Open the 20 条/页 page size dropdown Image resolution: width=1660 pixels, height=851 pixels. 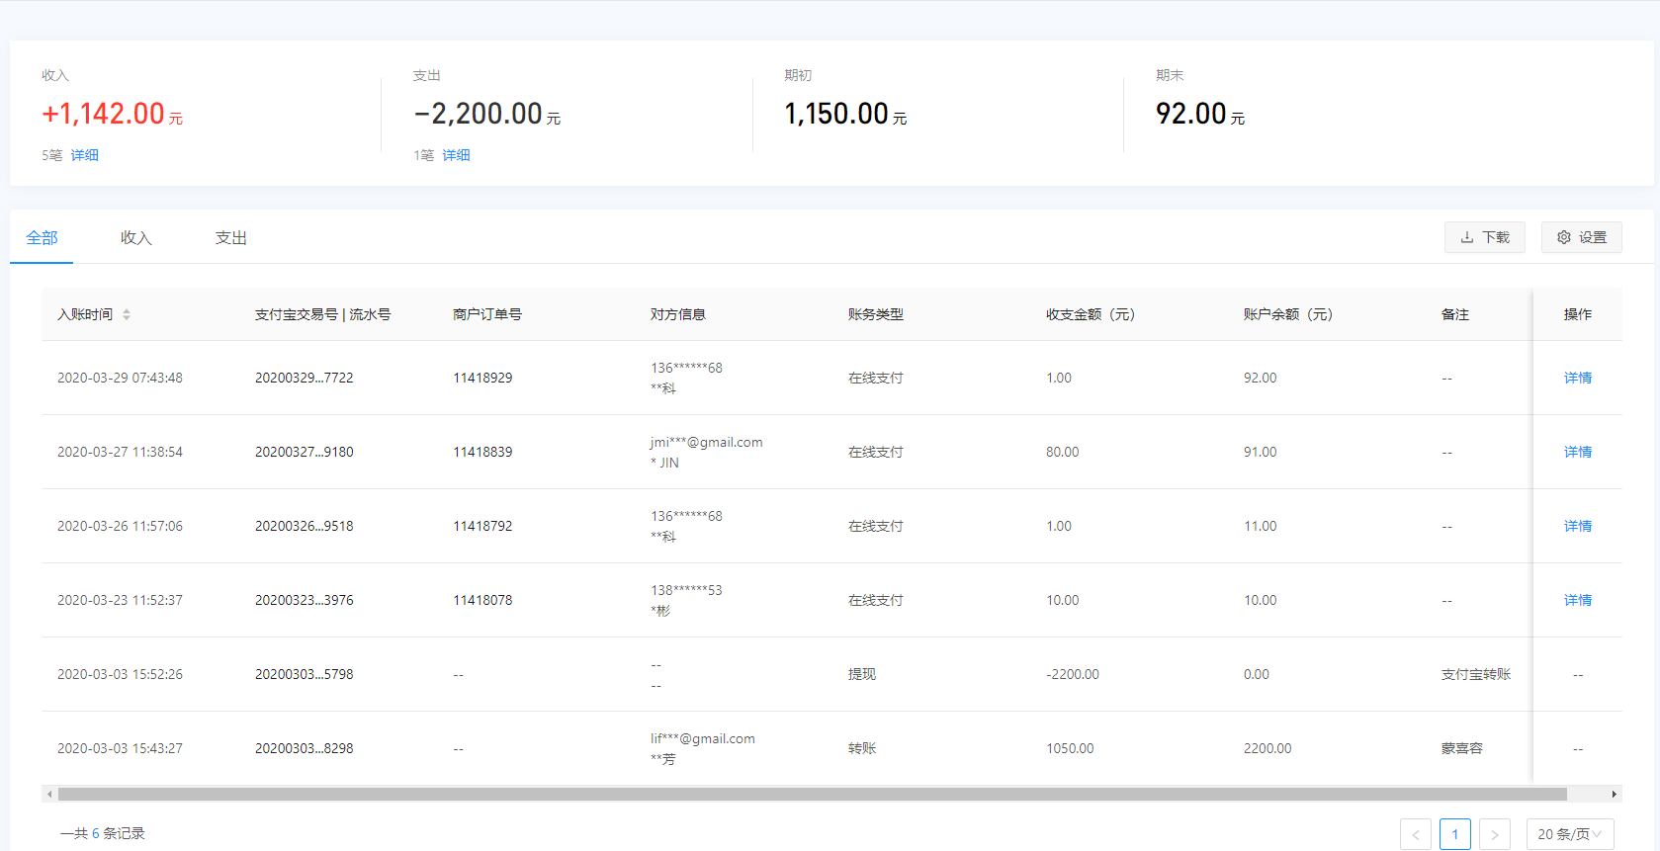click(1570, 834)
